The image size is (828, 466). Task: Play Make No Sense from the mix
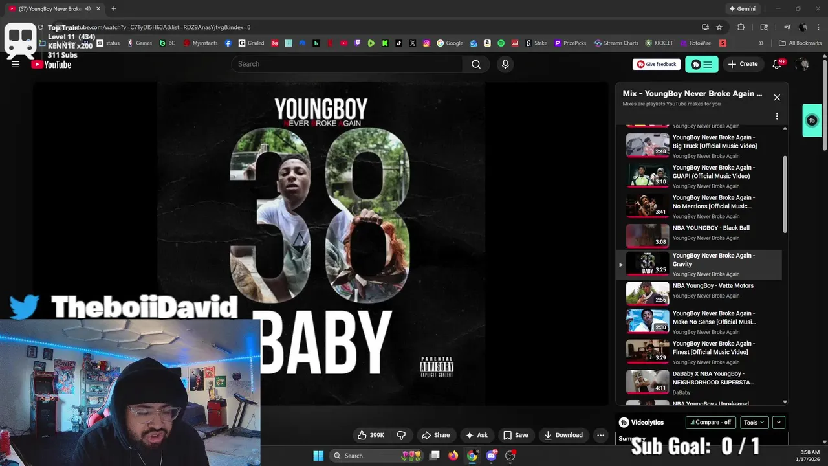(699, 322)
